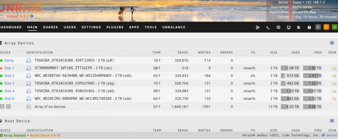Spin down all disks with the down arrow
This screenshot has width=338, height=140.
pos(2,106)
